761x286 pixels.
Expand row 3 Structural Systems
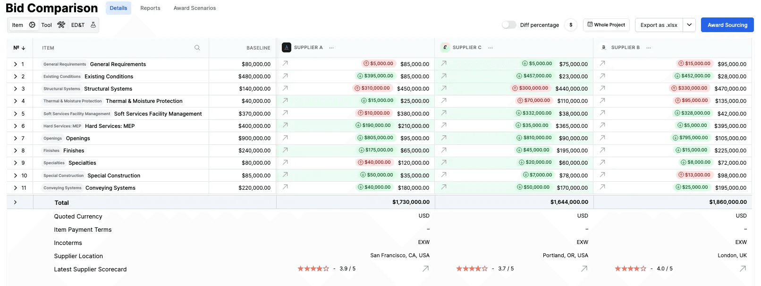click(15, 89)
